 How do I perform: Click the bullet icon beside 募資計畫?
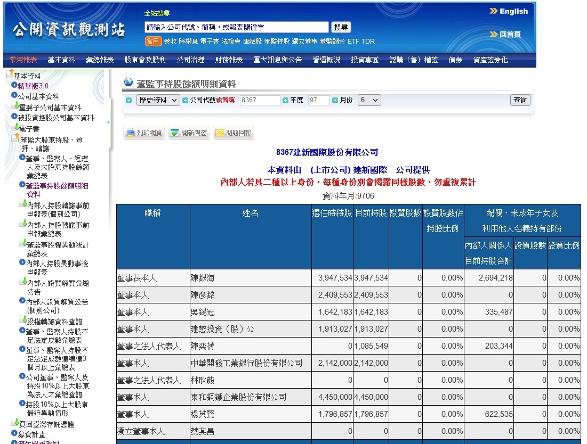(14, 433)
